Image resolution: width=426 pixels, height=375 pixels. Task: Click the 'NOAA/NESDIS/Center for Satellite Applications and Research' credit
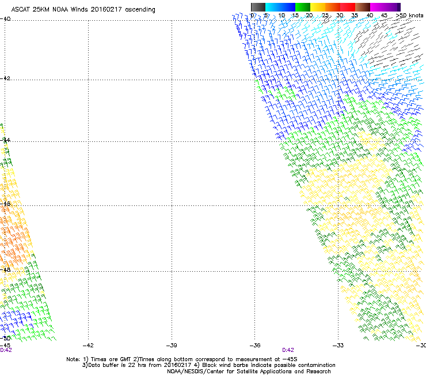tap(249, 372)
